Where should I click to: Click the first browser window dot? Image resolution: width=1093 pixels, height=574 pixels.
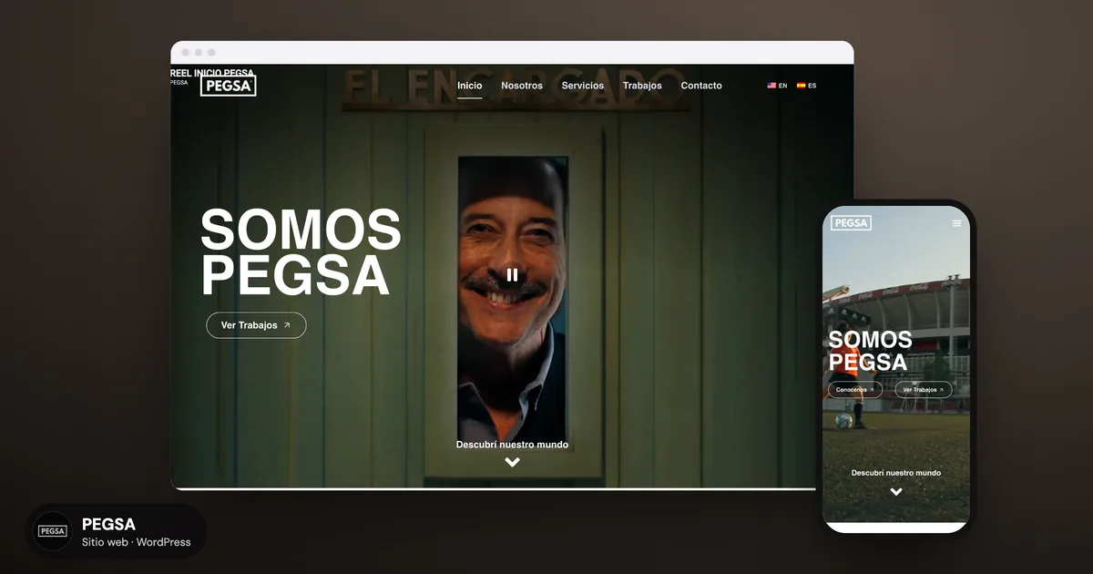coord(187,53)
